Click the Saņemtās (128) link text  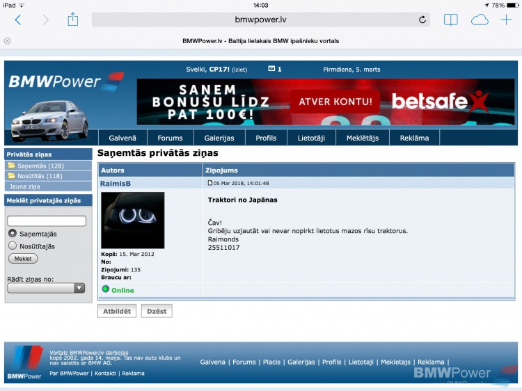[x=40, y=166]
